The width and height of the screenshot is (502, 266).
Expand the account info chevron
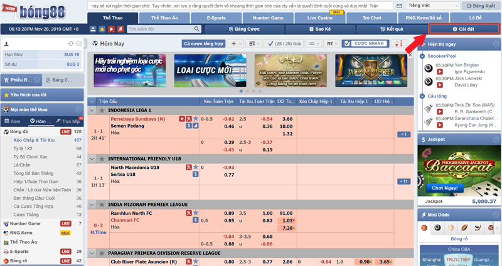79,43
